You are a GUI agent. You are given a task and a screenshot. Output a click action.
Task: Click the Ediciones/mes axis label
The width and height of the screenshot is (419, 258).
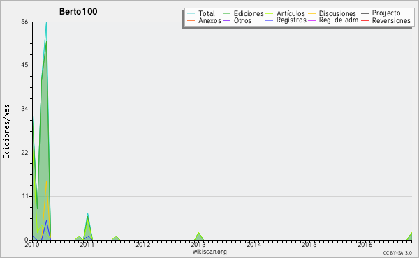(x=6, y=131)
